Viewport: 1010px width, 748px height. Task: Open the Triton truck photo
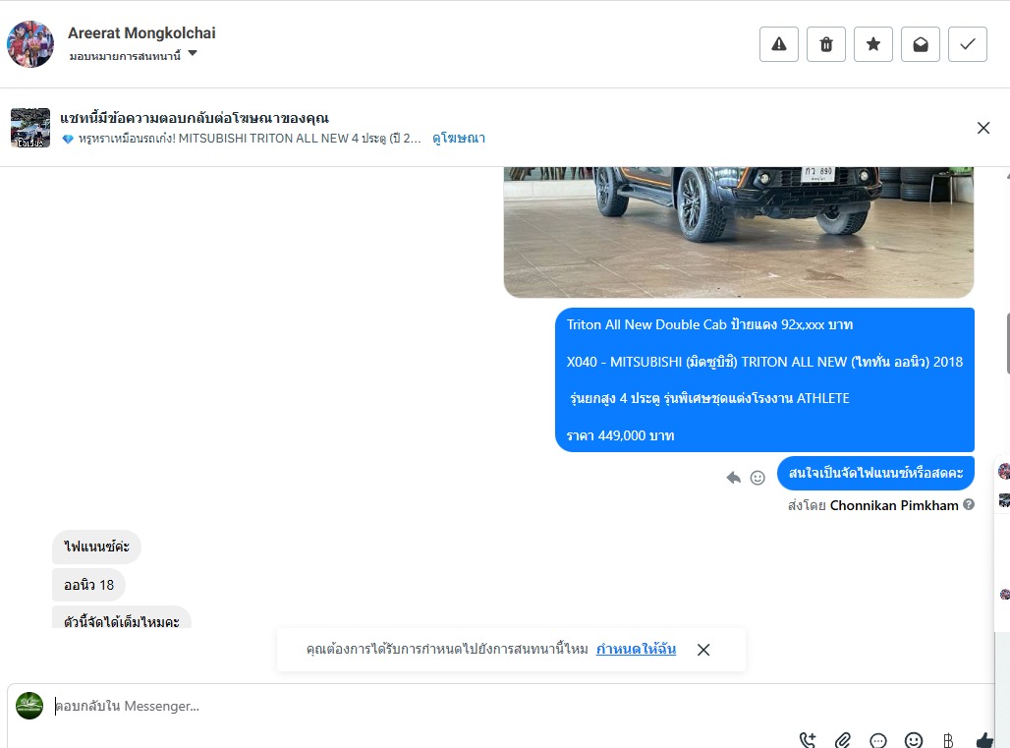point(738,232)
